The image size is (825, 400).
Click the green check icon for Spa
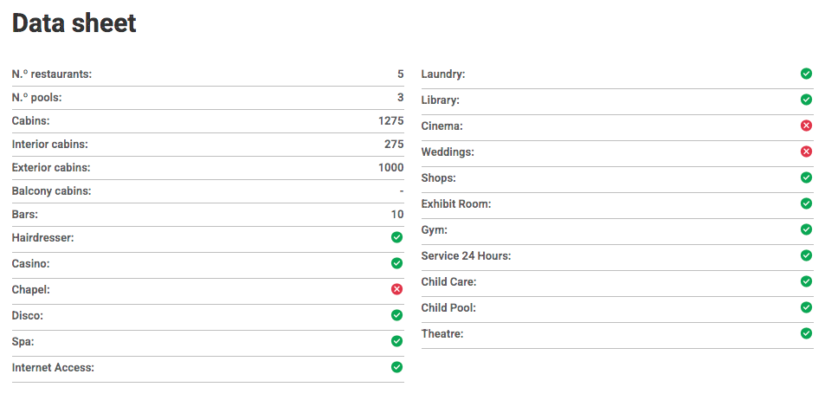pyautogui.click(x=397, y=341)
